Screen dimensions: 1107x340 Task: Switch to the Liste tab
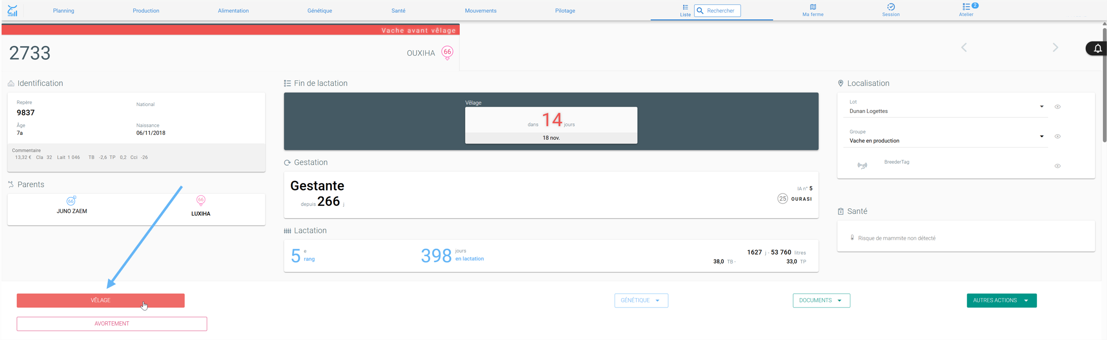(685, 10)
